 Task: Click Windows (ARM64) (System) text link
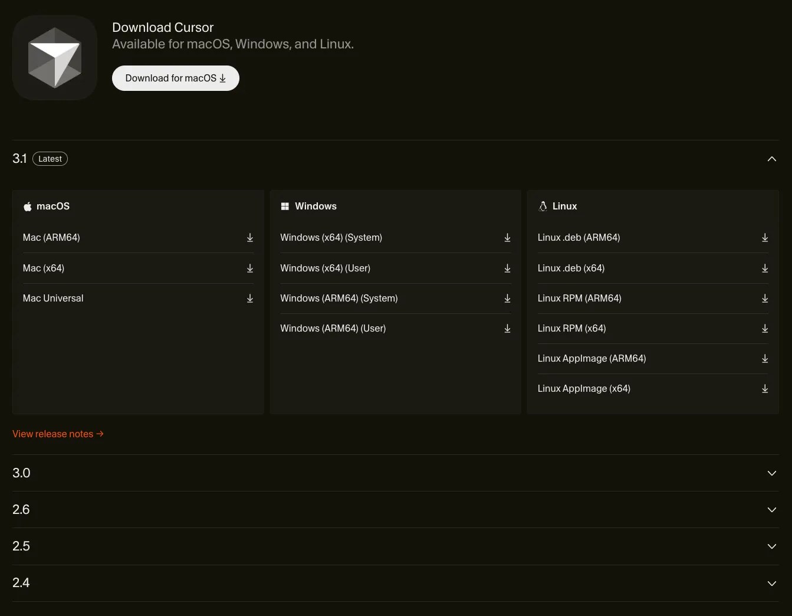(339, 299)
